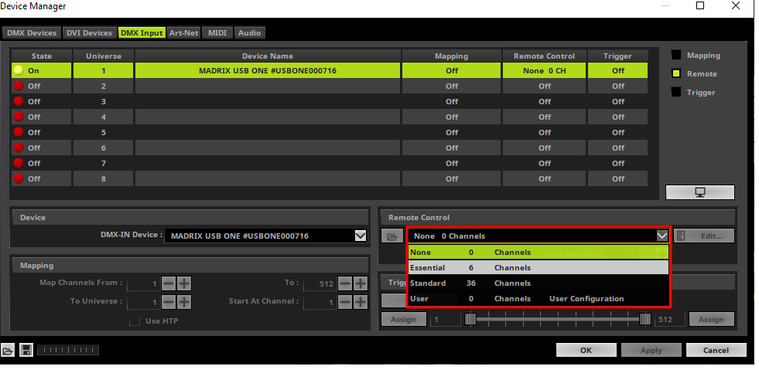Open the Audio tab
The height and width of the screenshot is (370, 759).
click(250, 33)
